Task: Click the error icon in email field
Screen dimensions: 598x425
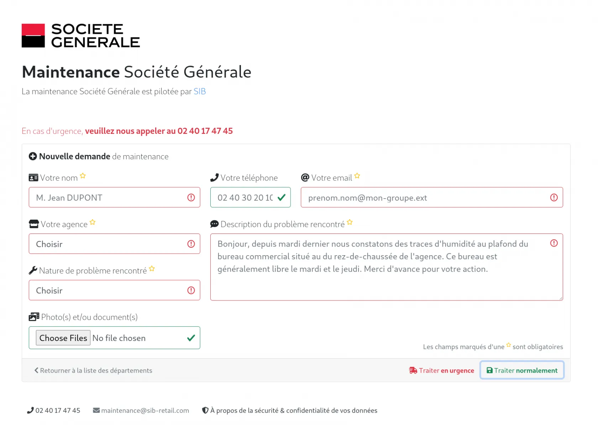Action: [554, 198]
